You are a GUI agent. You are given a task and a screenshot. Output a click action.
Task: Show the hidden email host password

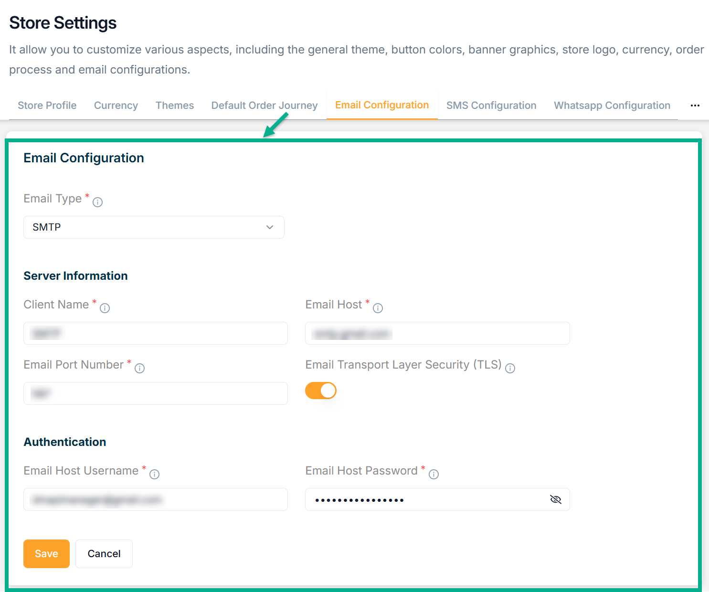(555, 499)
